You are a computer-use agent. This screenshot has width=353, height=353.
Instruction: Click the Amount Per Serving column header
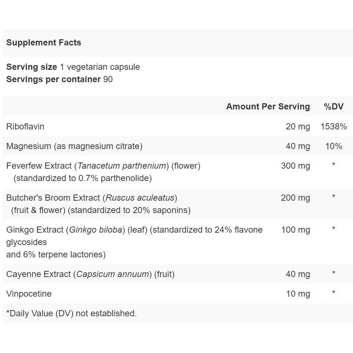(x=268, y=107)
